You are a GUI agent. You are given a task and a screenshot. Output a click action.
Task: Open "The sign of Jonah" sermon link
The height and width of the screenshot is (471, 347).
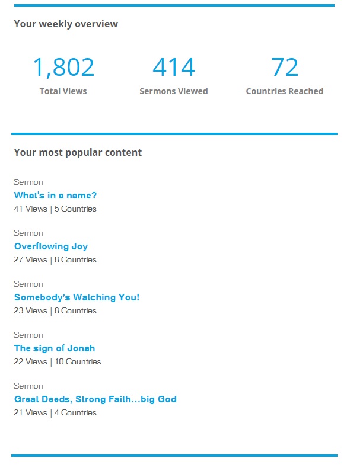55,348
